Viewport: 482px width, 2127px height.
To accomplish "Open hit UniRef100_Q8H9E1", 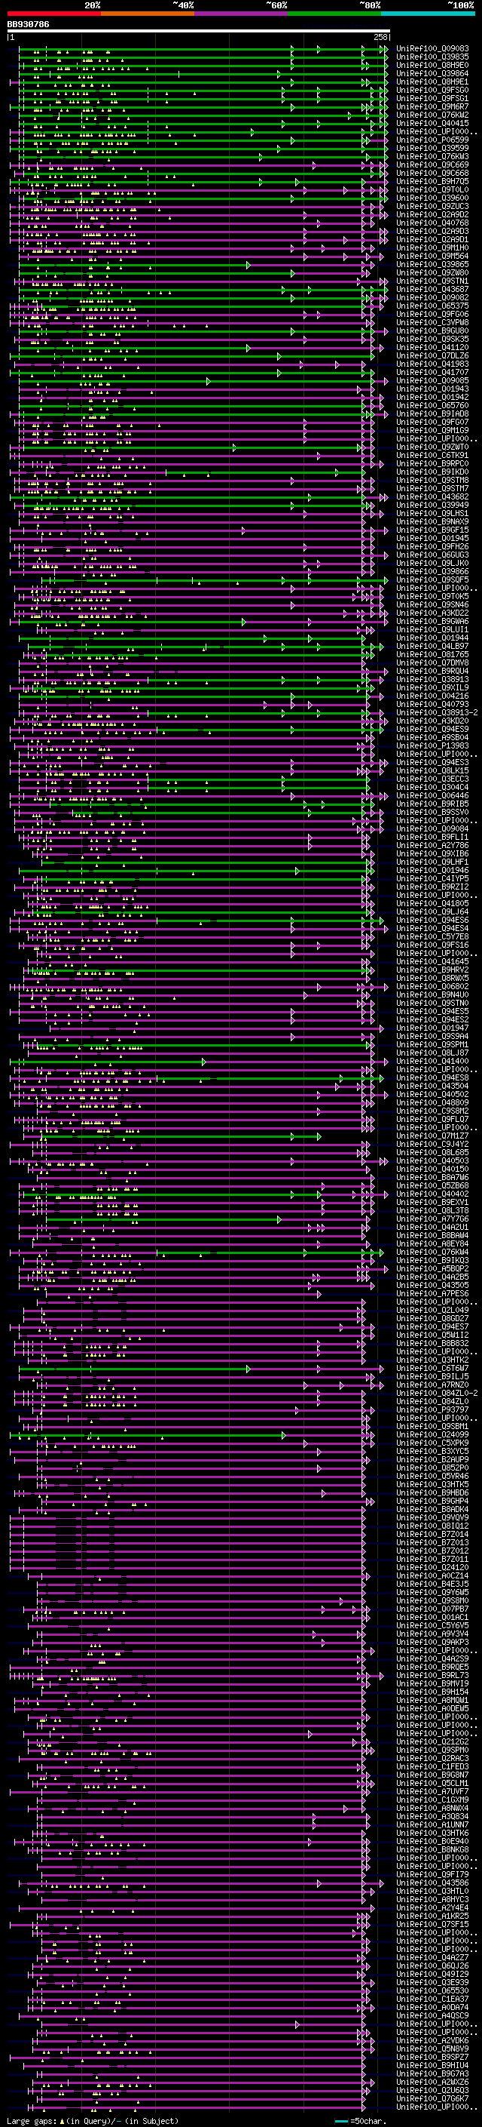I will 432,81.
